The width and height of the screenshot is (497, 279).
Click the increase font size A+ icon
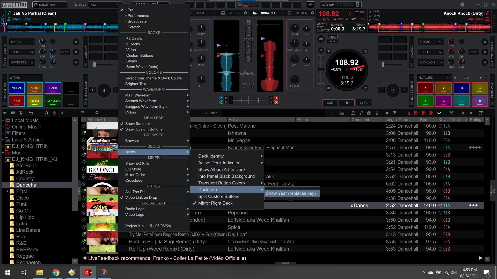point(464,113)
